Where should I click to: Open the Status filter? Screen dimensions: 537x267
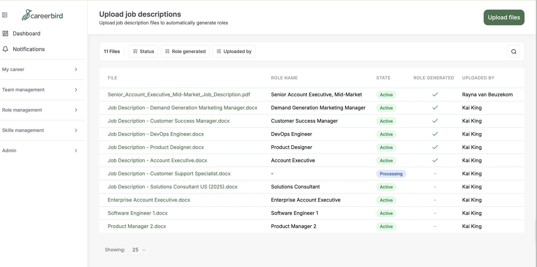coord(143,51)
